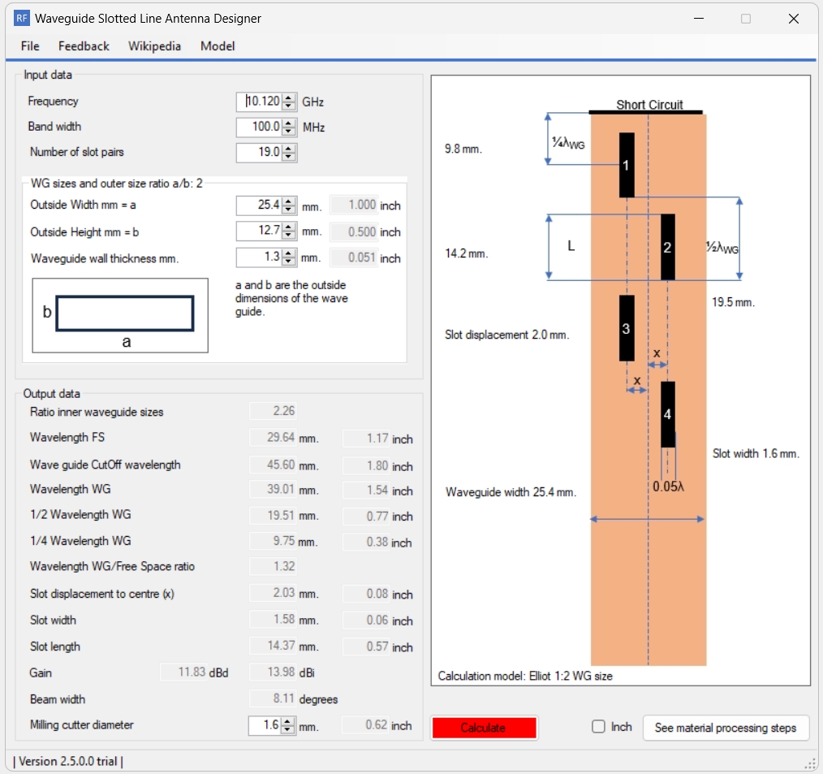Screen dimensions: 823x774
Task: Open the Wikipedia menu item
Action: click(x=154, y=46)
